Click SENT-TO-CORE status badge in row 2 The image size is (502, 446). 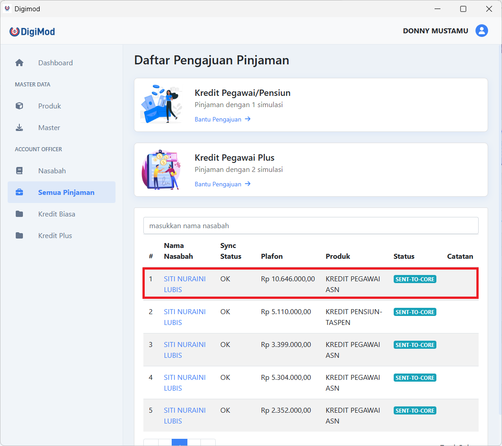coord(414,312)
